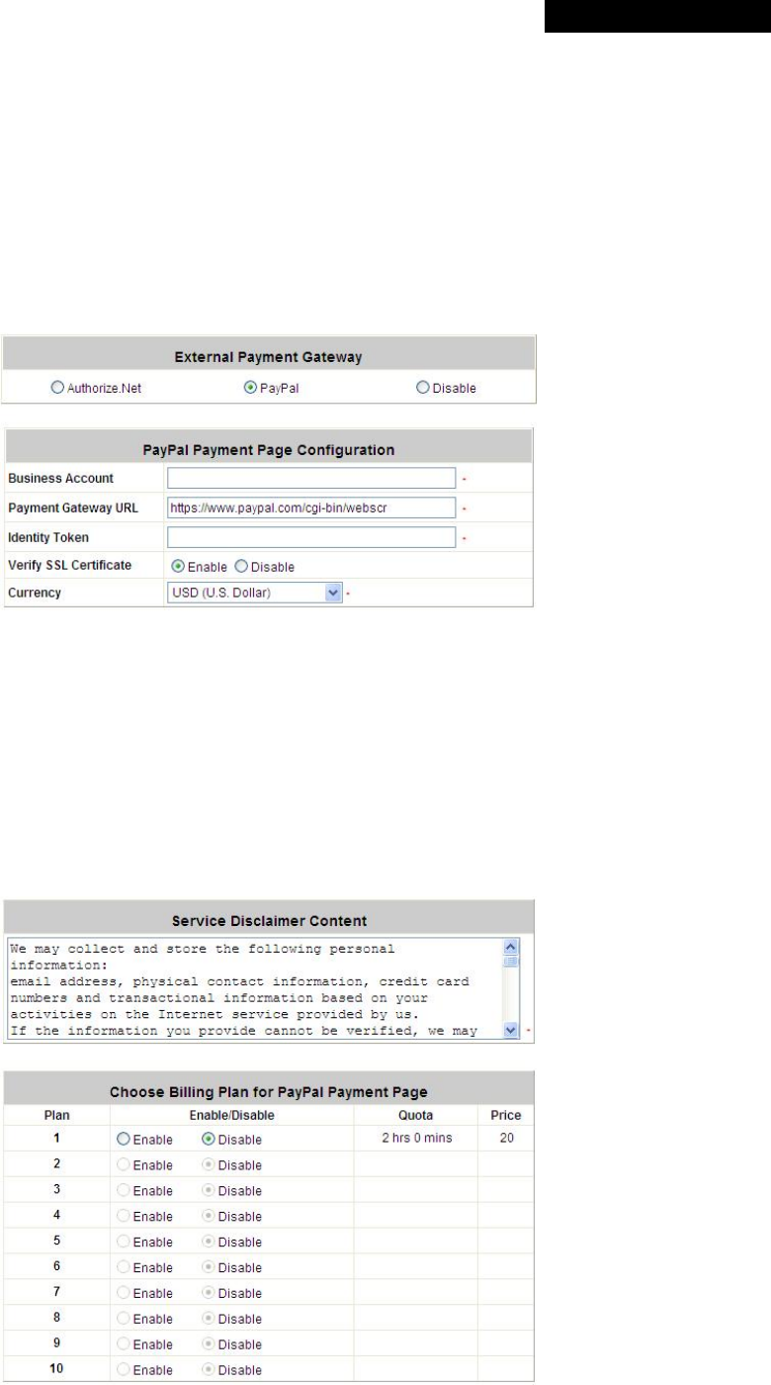The width and height of the screenshot is (771, 1385).
Task: Click the '2 hrs 0 mins' quota cell
Action: (416, 1138)
